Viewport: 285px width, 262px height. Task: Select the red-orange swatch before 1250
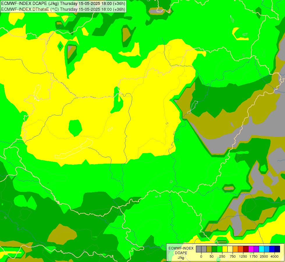coord(241,249)
